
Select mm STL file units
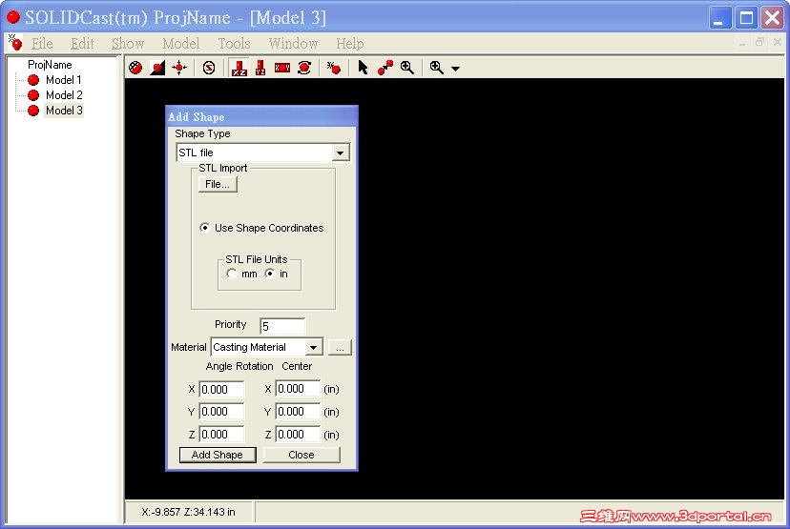(x=231, y=274)
